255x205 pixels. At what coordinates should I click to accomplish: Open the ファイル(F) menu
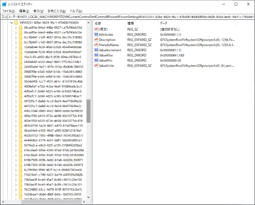(8, 11)
